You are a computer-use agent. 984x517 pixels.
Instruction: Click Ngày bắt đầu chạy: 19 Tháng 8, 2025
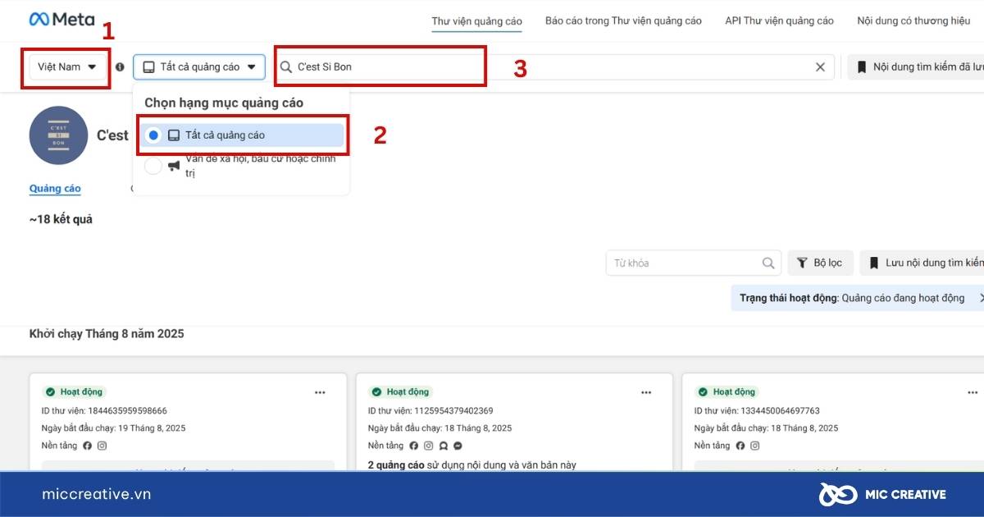[113, 428]
